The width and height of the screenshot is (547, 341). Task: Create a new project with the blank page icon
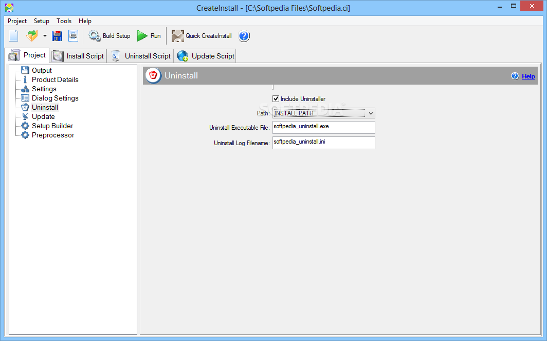coord(13,36)
